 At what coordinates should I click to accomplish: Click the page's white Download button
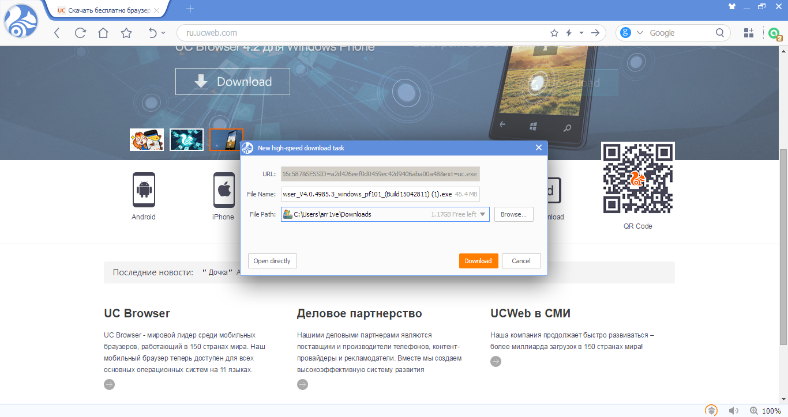click(x=232, y=82)
